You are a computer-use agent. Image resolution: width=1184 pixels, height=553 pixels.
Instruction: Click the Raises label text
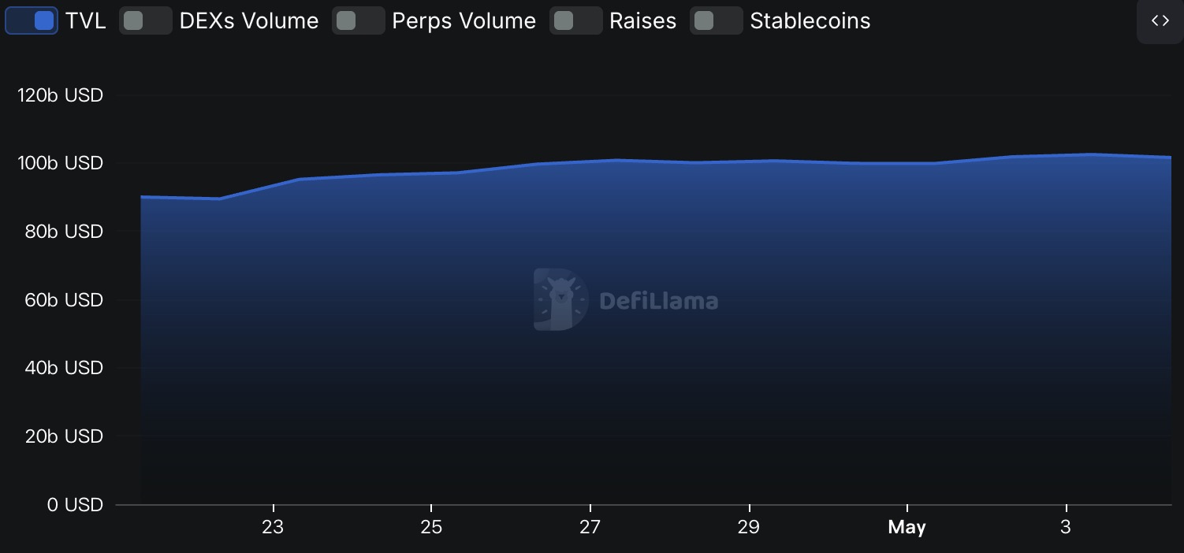(x=643, y=21)
